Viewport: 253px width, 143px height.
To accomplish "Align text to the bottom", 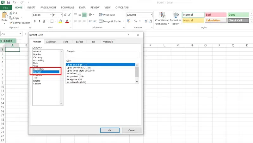I will [x=84, y=15].
